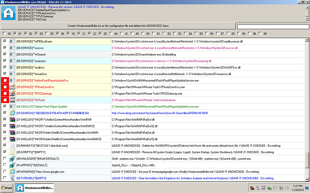Click the volume speaker tray icon
The image size is (310, 193).
287,188
